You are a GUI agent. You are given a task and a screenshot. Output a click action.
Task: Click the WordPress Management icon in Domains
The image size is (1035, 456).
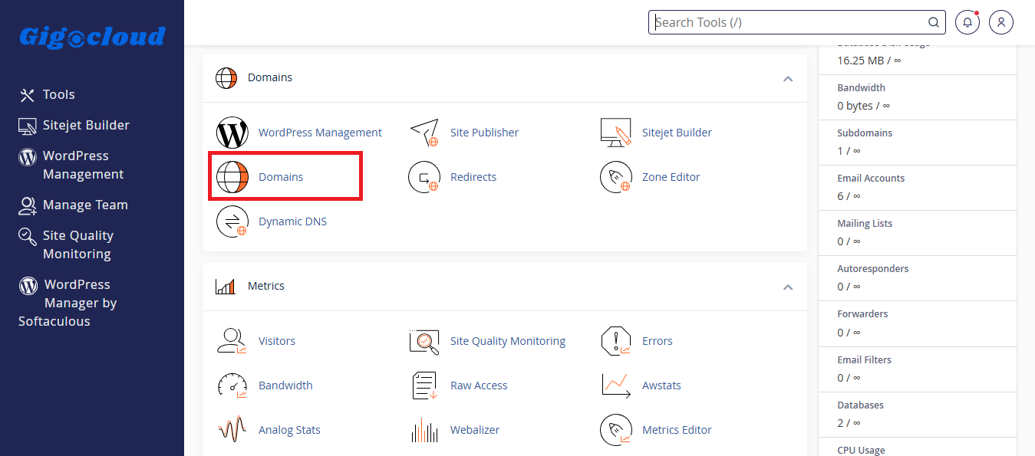232,133
